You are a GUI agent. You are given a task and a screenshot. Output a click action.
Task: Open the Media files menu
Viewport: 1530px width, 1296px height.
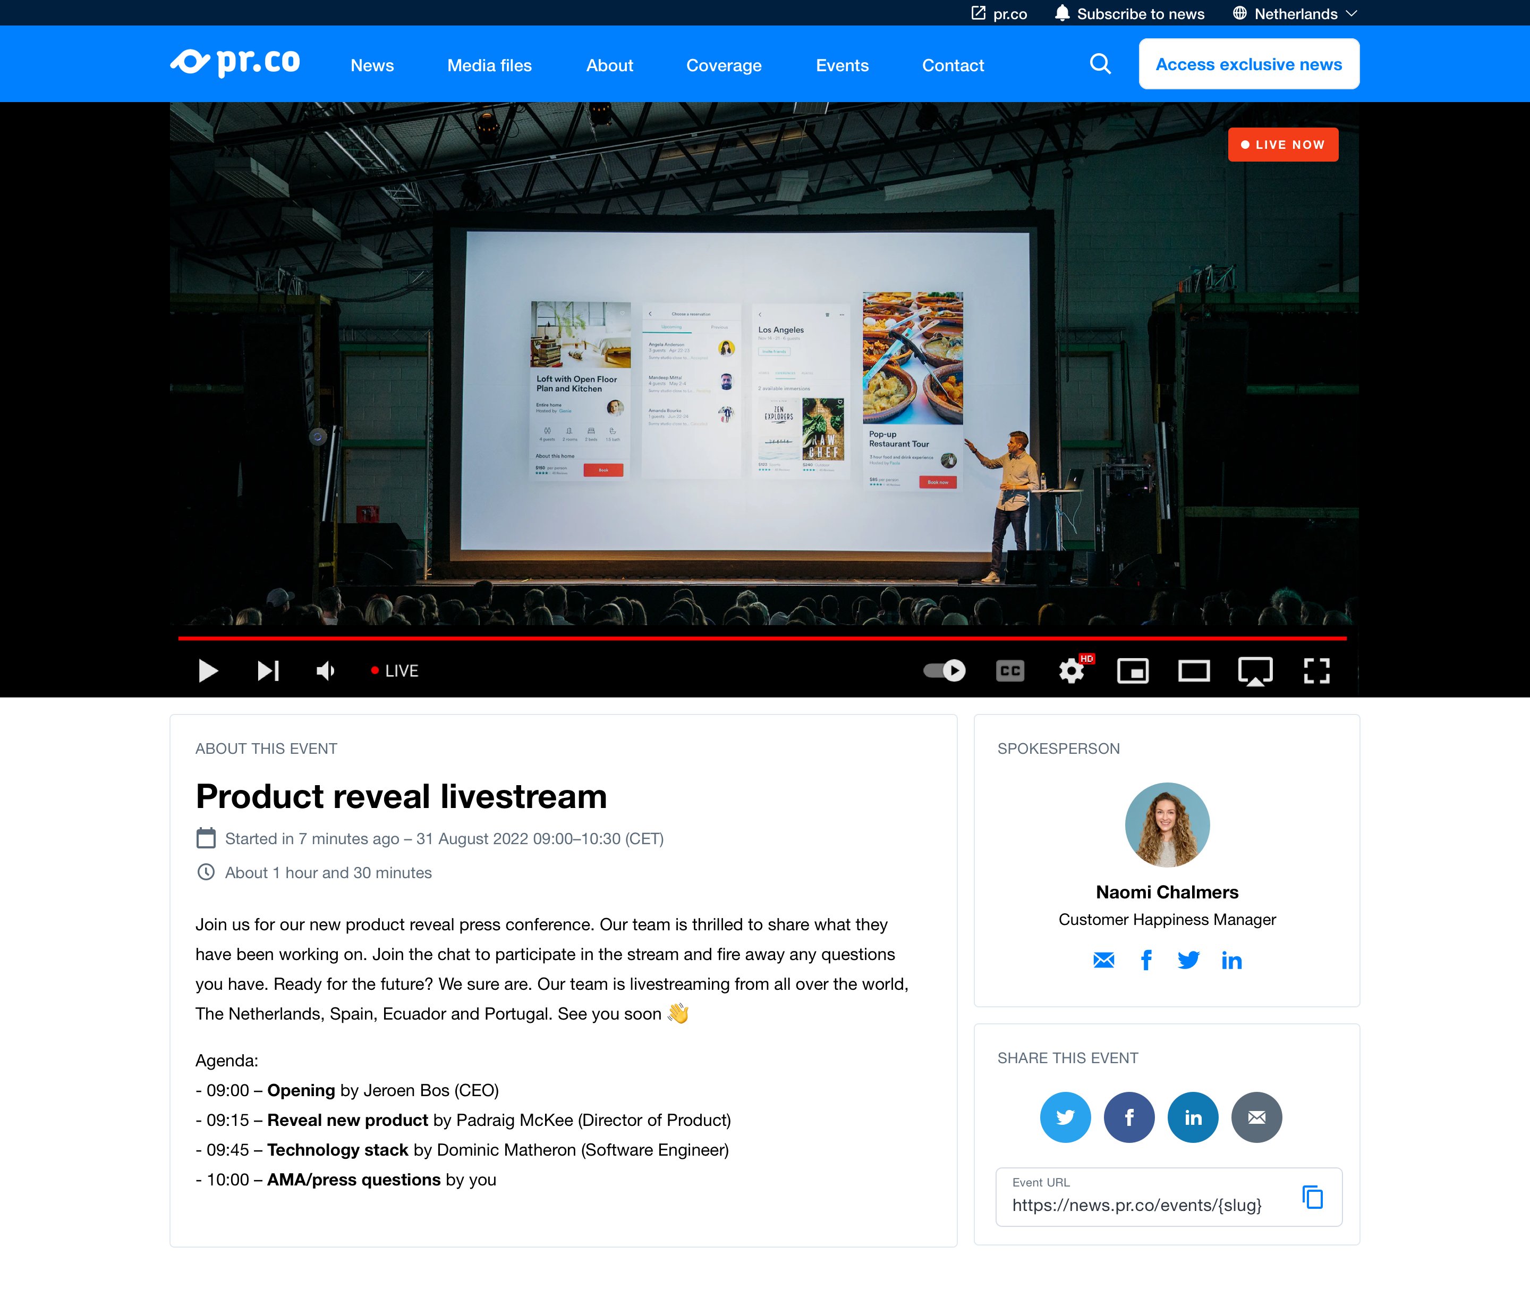click(489, 65)
